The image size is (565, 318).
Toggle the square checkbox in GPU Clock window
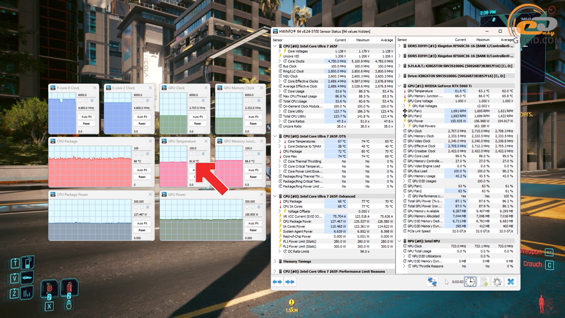click(203, 100)
